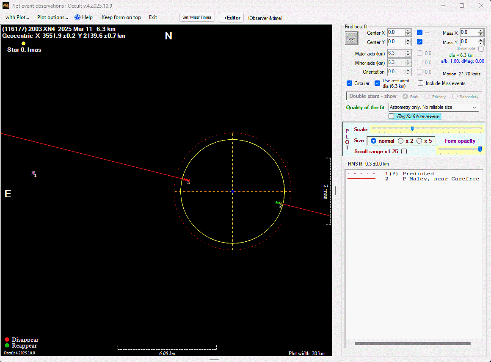Click the Center X input field
This screenshot has width=491, height=362.
pos(396,33)
